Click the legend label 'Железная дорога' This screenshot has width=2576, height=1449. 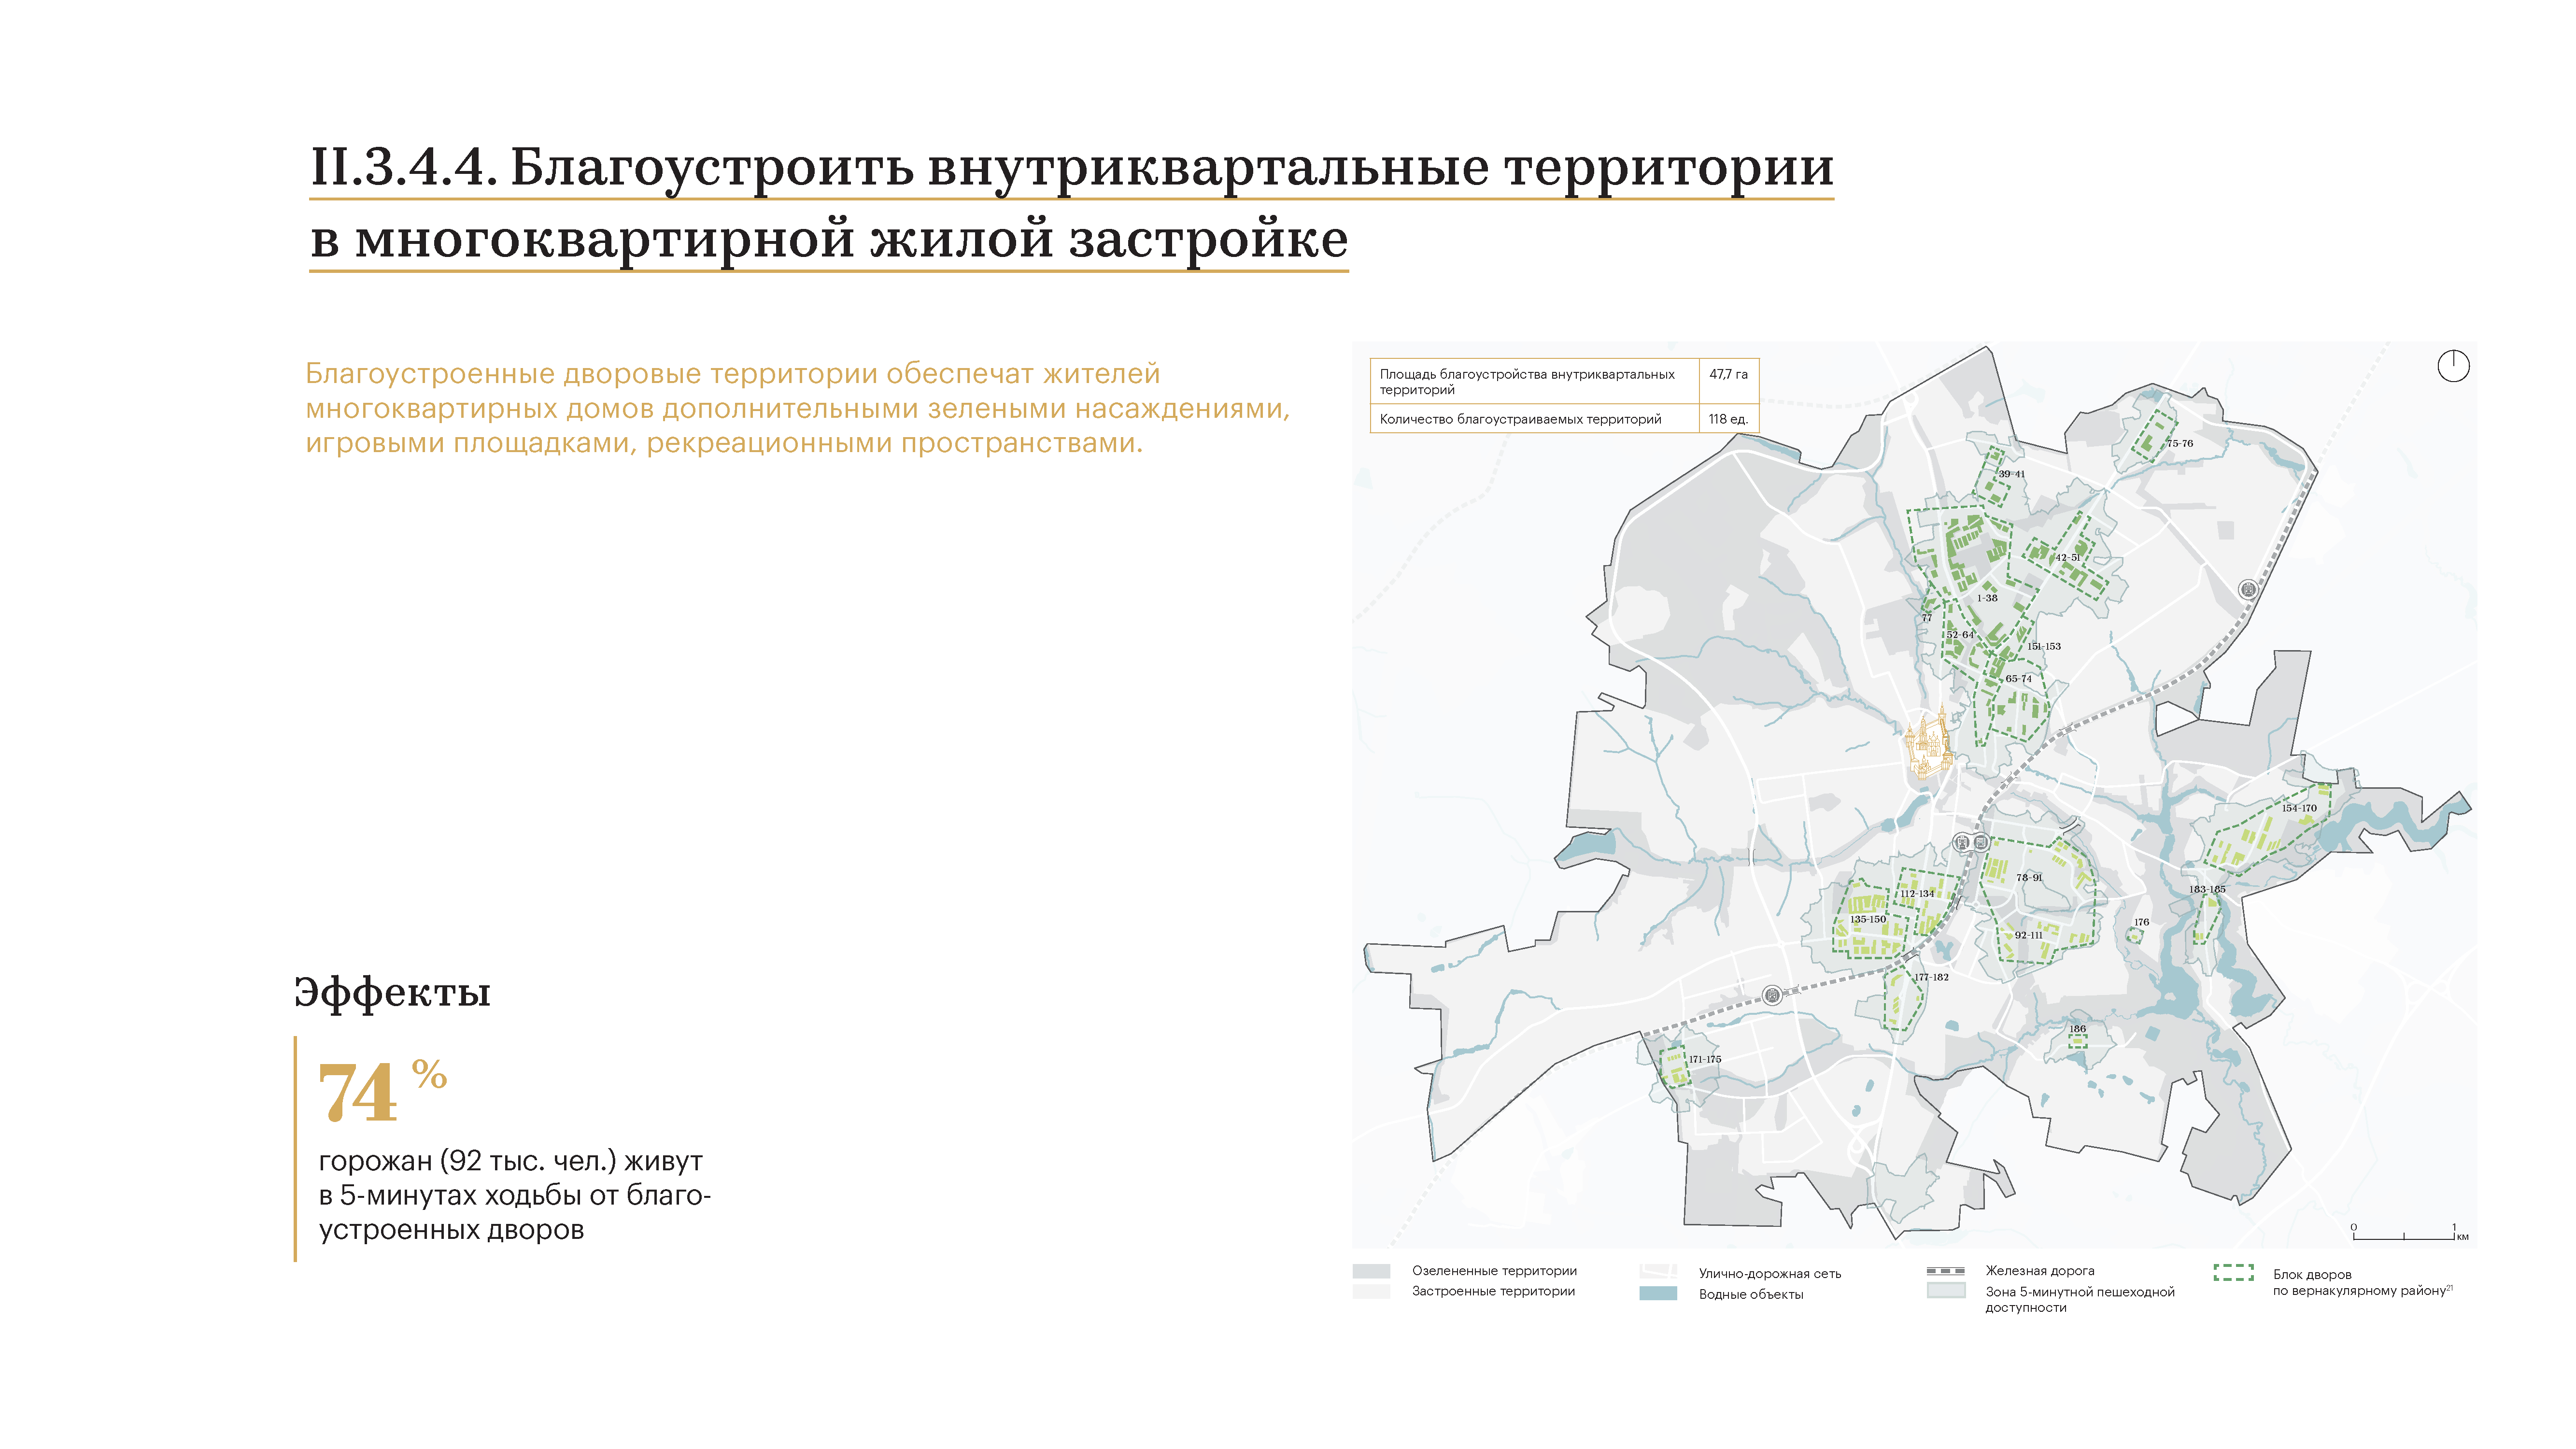click(x=2039, y=1271)
